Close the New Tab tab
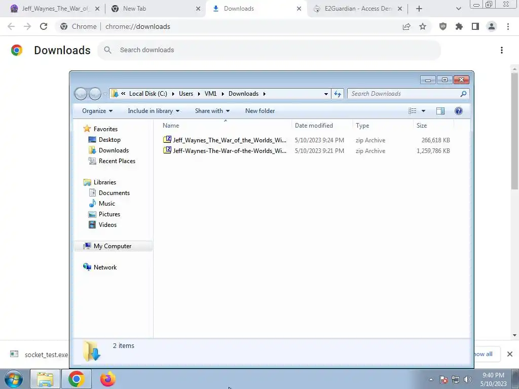519x389 pixels. [198, 9]
